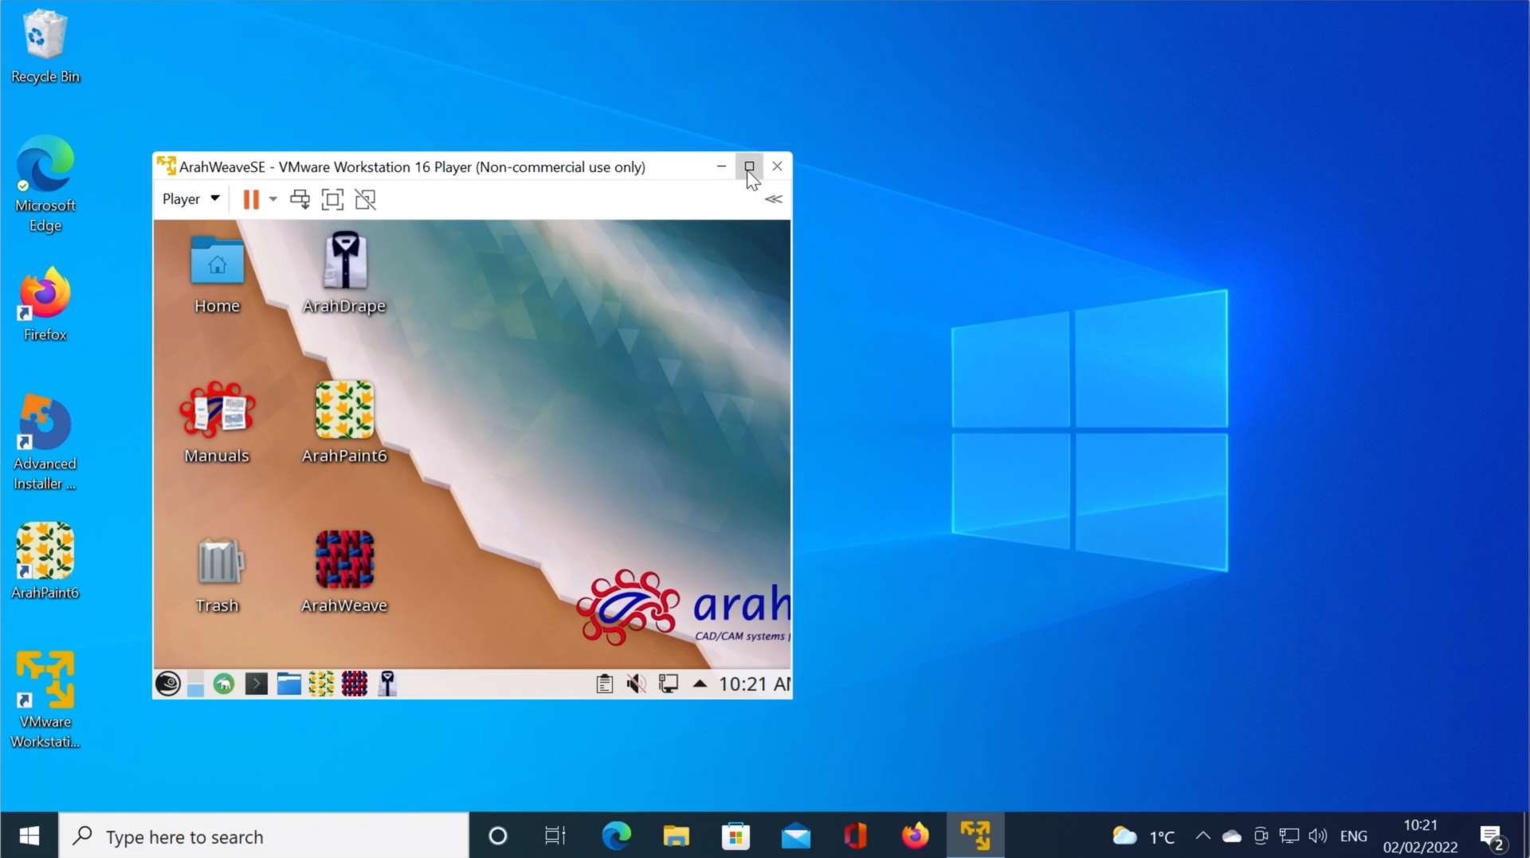Open the clipboard applet in guest tray
The height and width of the screenshot is (858, 1530).
click(605, 684)
